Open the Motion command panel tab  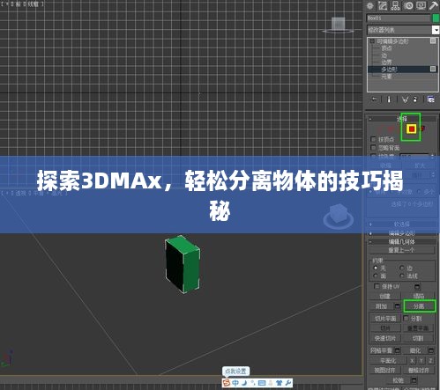[x=409, y=5]
